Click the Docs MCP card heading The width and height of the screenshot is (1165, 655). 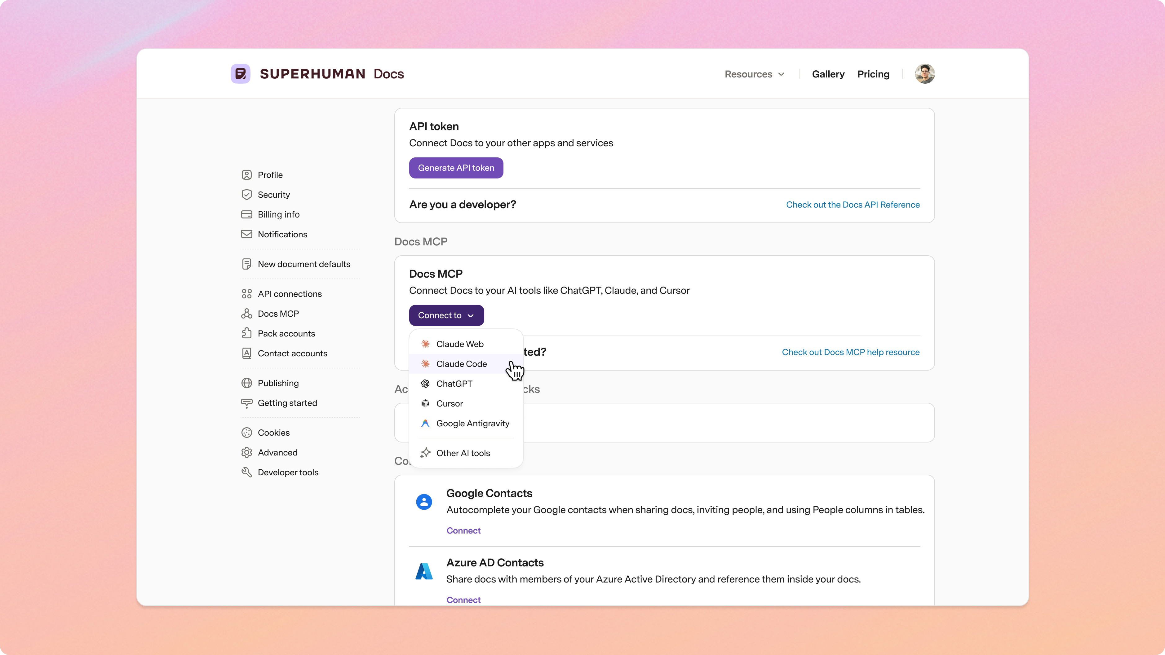tap(436, 274)
